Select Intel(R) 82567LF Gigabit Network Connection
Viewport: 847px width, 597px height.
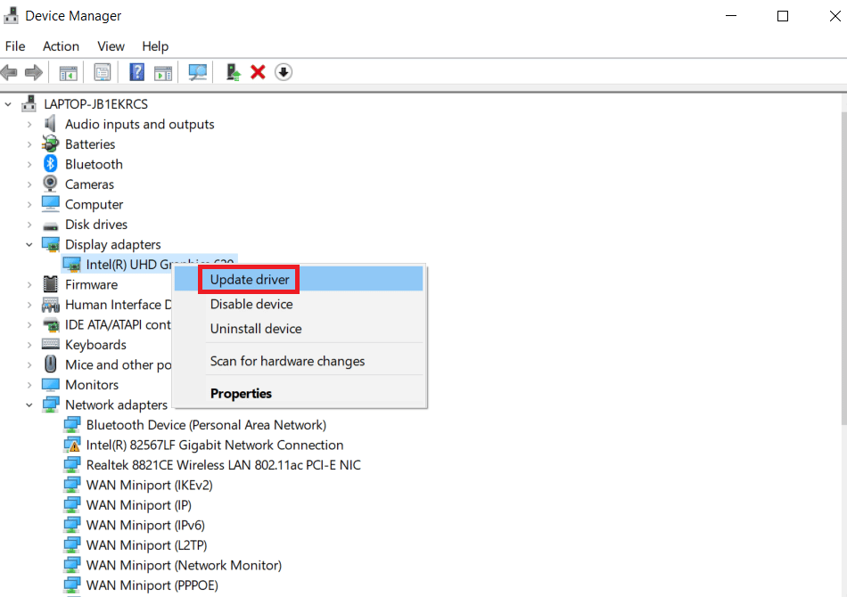(x=214, y=445)
